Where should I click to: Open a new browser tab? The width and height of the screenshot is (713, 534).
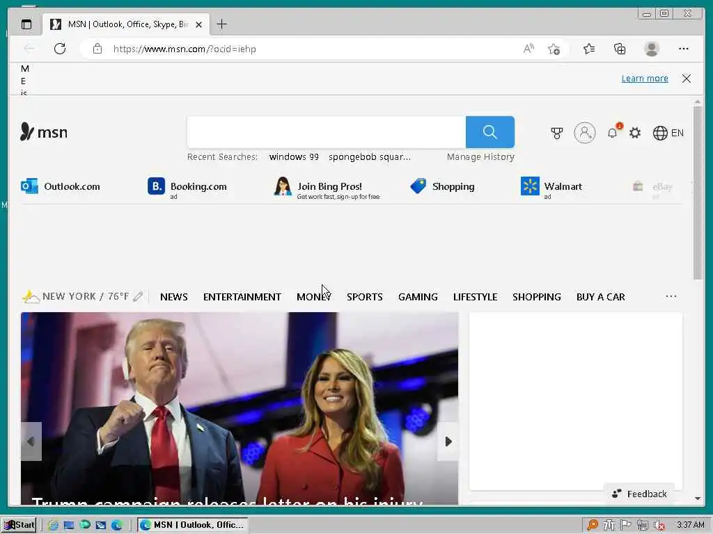click(x=221, y=24)
